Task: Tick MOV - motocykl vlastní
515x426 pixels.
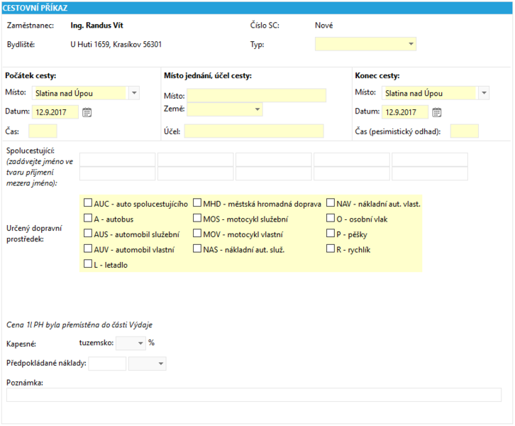Action: pyautogui.click(x=197, y=233)
